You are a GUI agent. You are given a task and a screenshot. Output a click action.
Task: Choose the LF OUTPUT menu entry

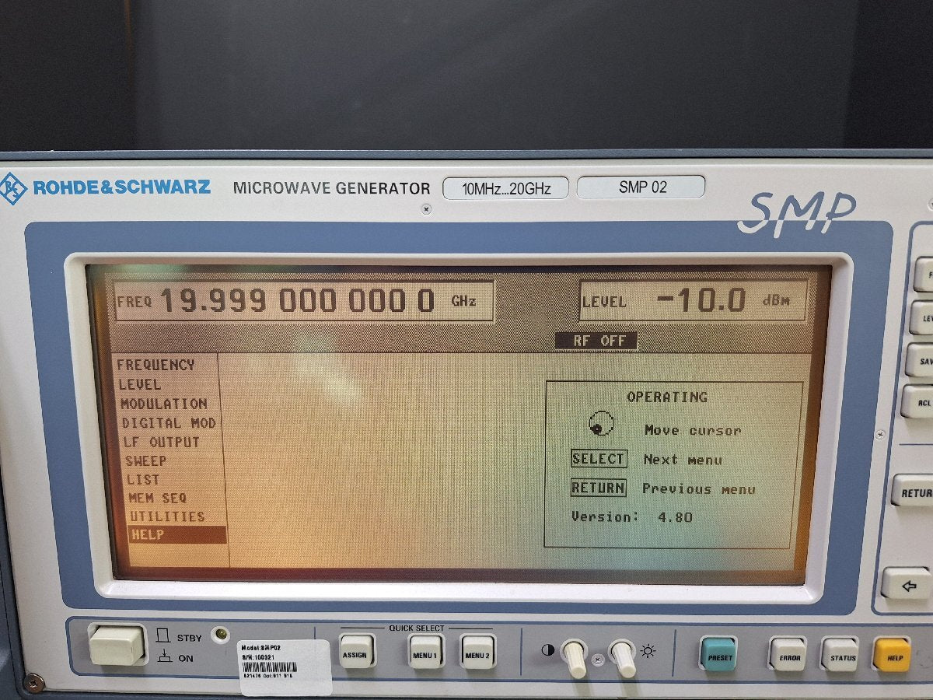pyautogui.click(x=162, y=442)
